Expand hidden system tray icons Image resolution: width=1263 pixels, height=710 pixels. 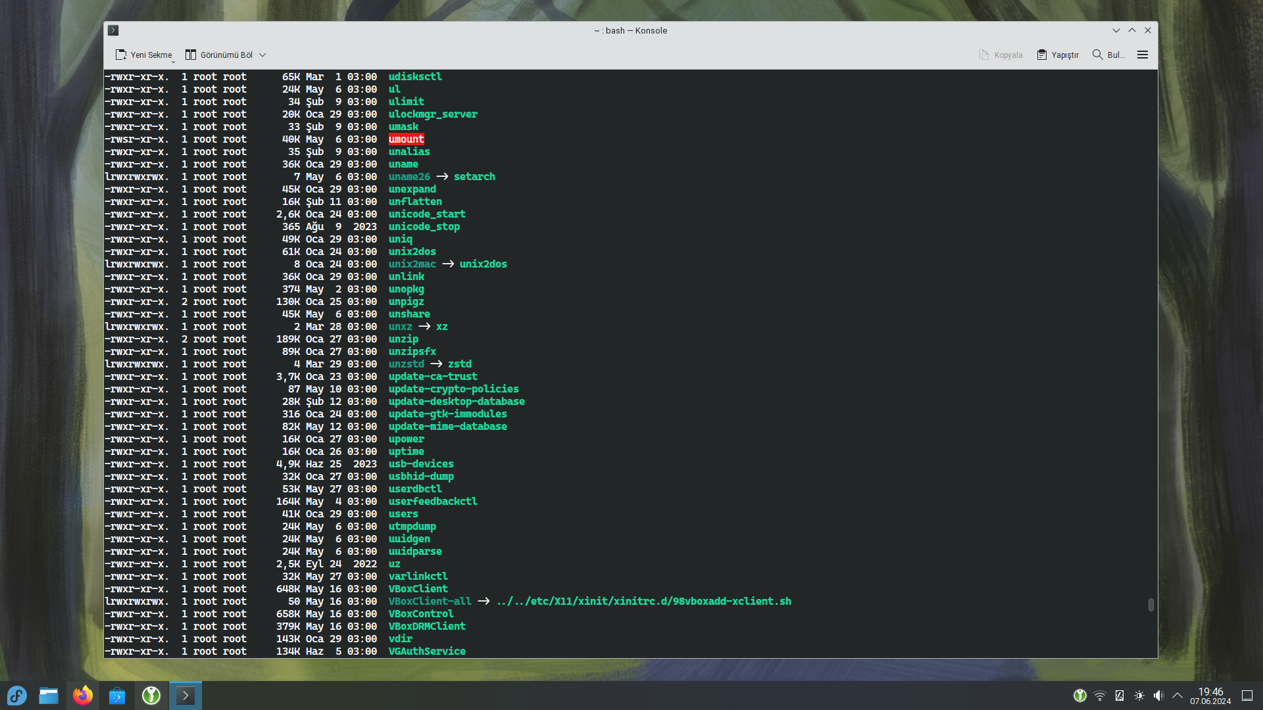(1177, 696)
